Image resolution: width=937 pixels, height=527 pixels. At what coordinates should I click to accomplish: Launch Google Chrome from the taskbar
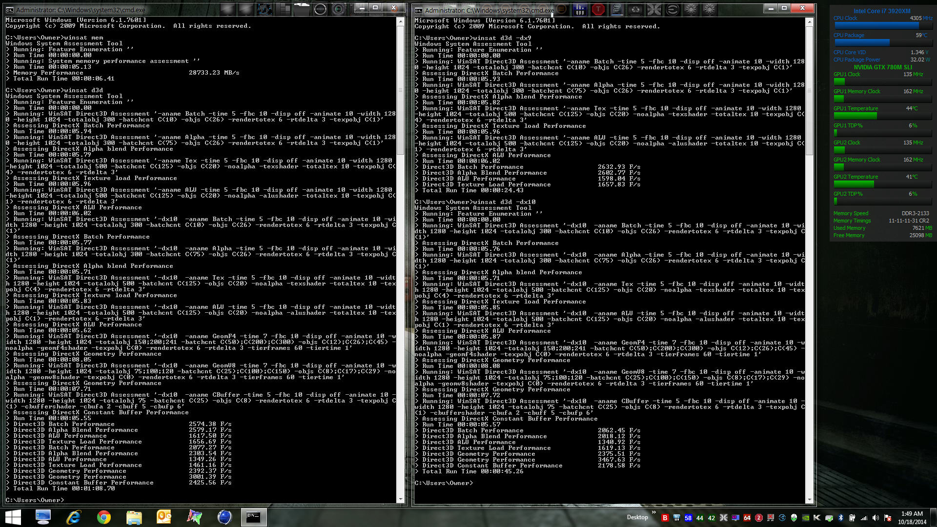pyautogui.click(x=103, y=517)
